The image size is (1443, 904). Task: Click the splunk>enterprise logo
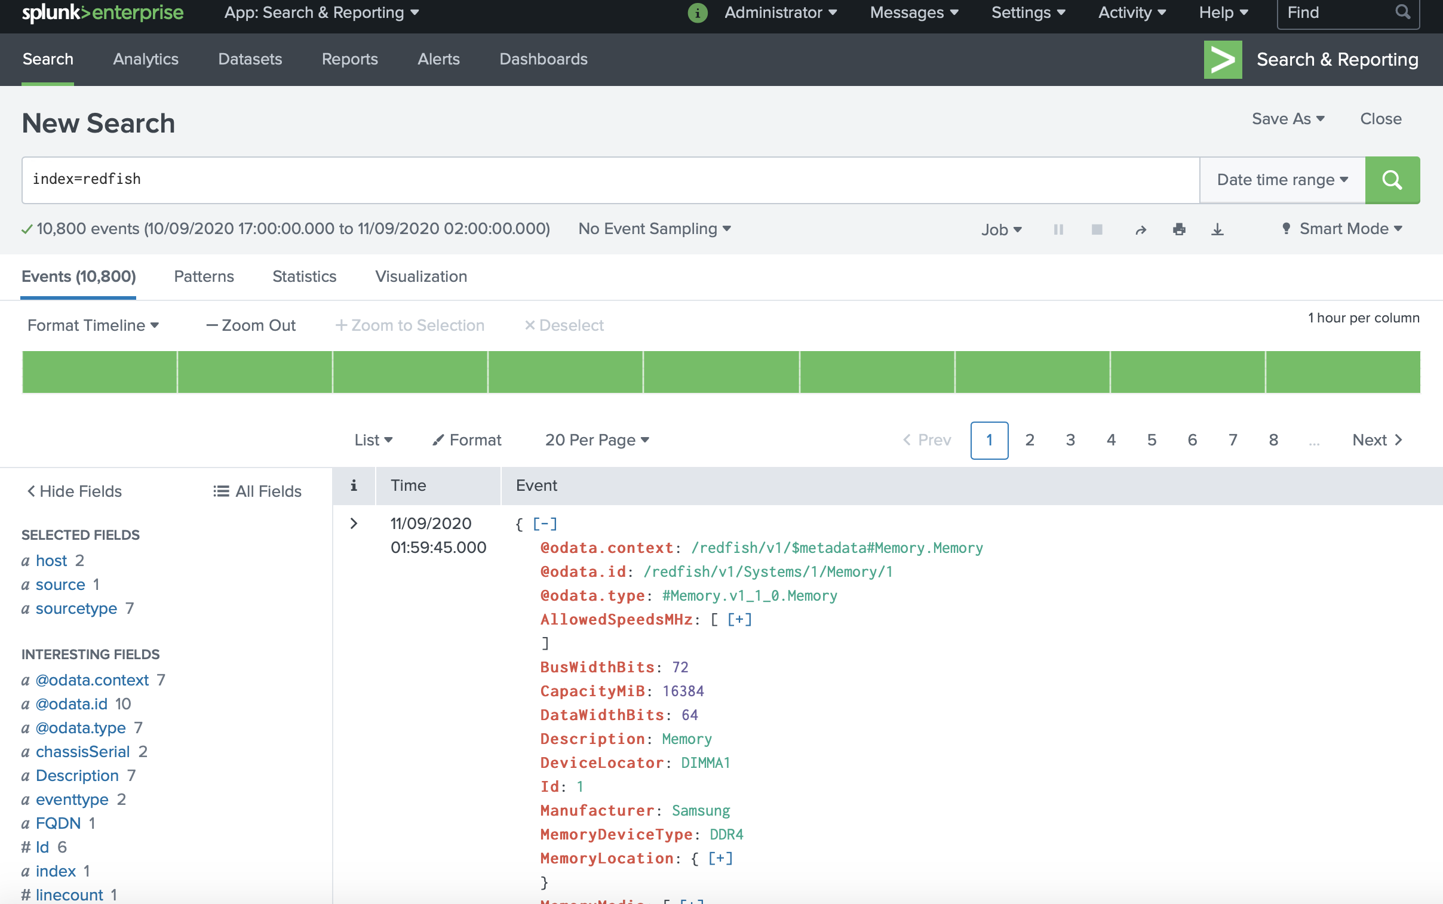[103, 13]
